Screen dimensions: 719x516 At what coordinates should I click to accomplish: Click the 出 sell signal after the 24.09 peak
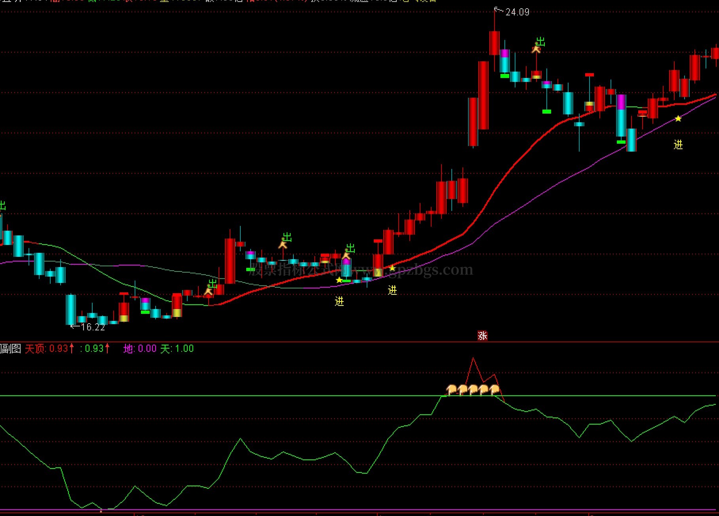point(540,42)
